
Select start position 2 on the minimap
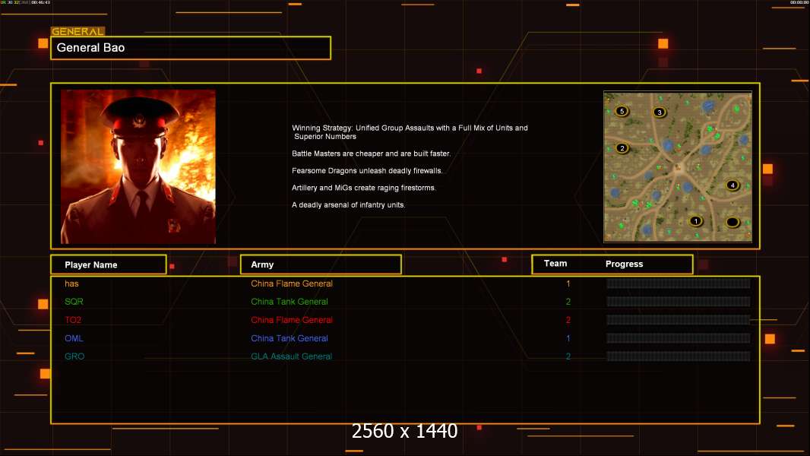pos(622,148)
